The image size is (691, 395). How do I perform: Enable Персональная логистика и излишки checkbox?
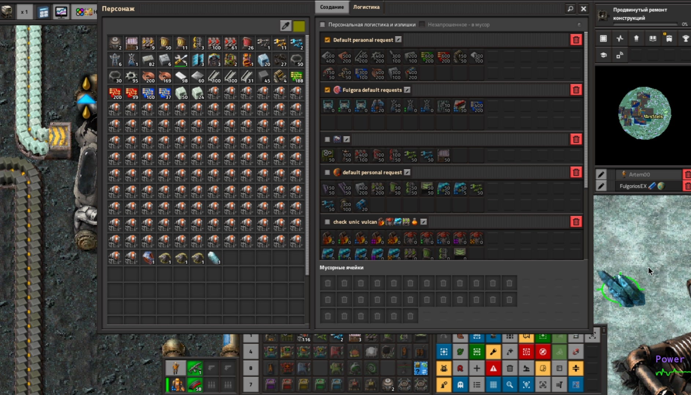[323, 25]
